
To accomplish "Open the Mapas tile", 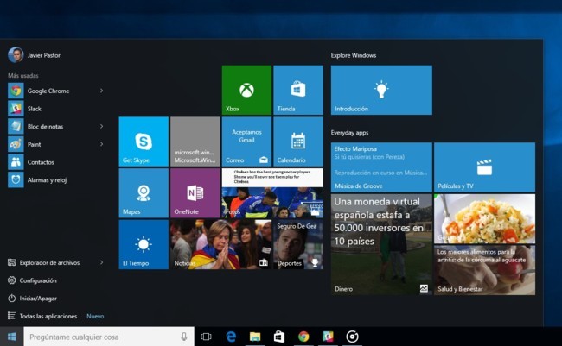I will pyautogui.click(x=144, y=192).
